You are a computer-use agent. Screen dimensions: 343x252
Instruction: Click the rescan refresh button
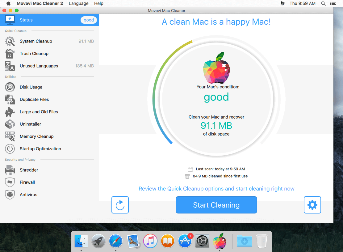(x=120, y=205)
